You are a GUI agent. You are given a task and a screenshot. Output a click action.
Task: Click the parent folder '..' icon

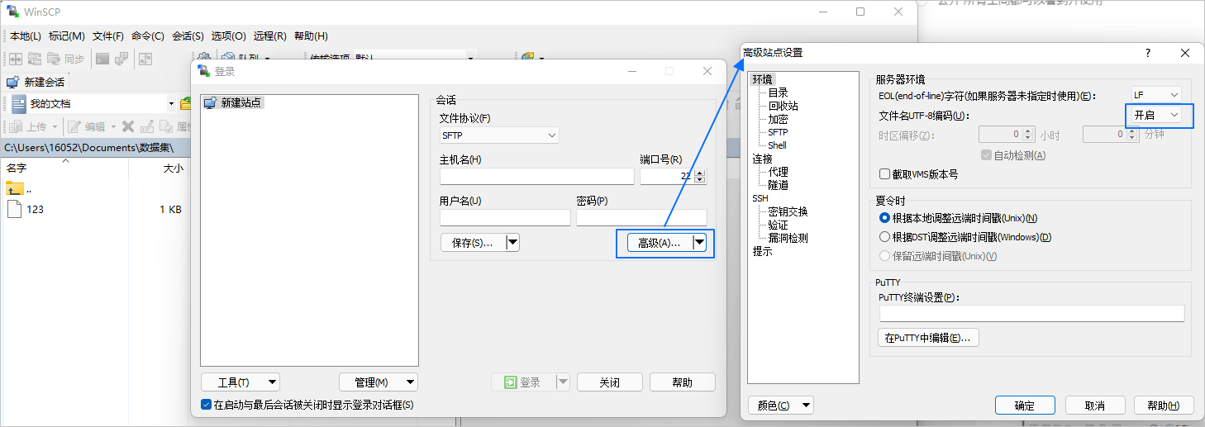[14, 188]
